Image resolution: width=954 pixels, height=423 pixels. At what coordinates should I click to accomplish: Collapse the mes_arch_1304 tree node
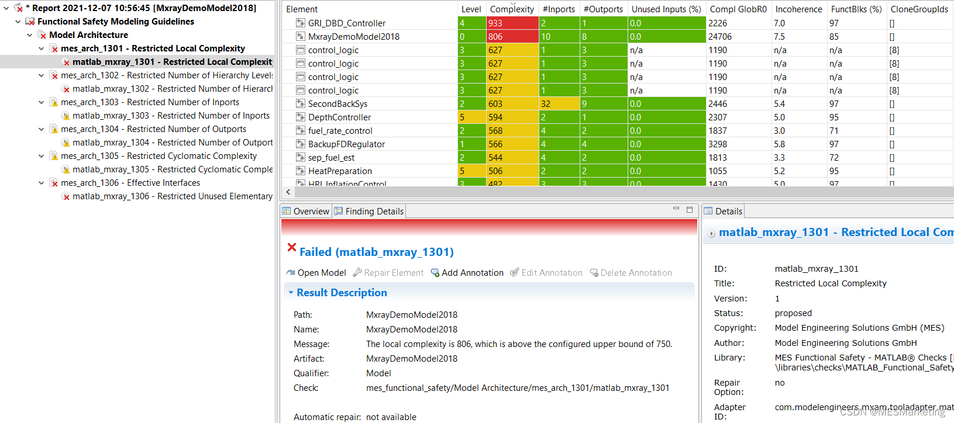click(42, 129)
